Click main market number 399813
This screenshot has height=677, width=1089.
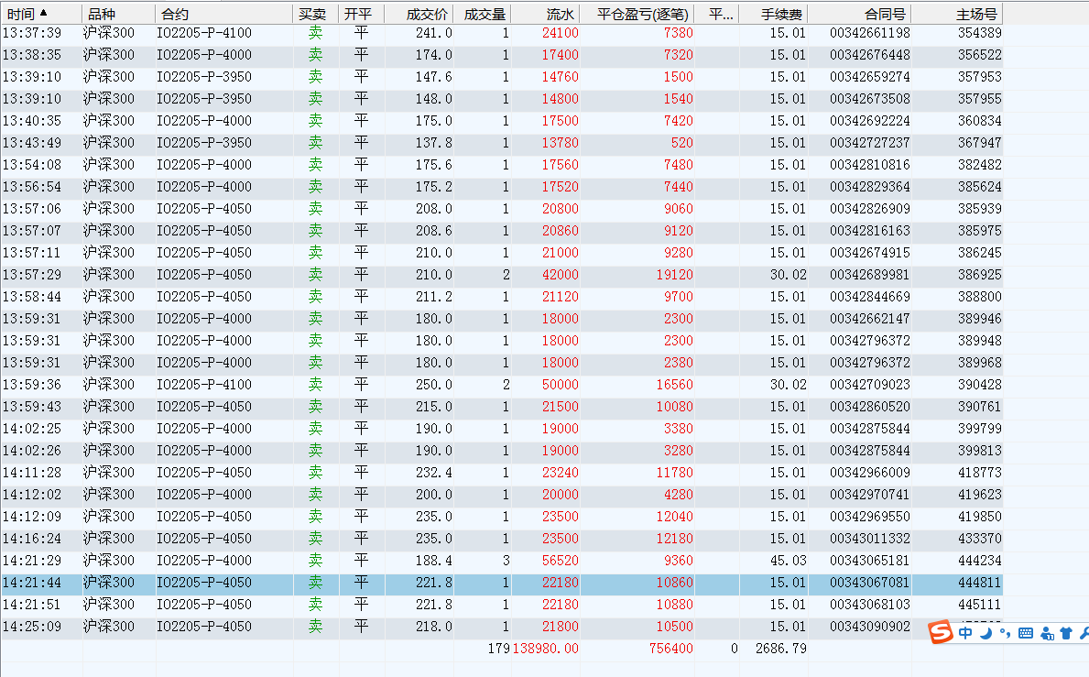(979, 451)
